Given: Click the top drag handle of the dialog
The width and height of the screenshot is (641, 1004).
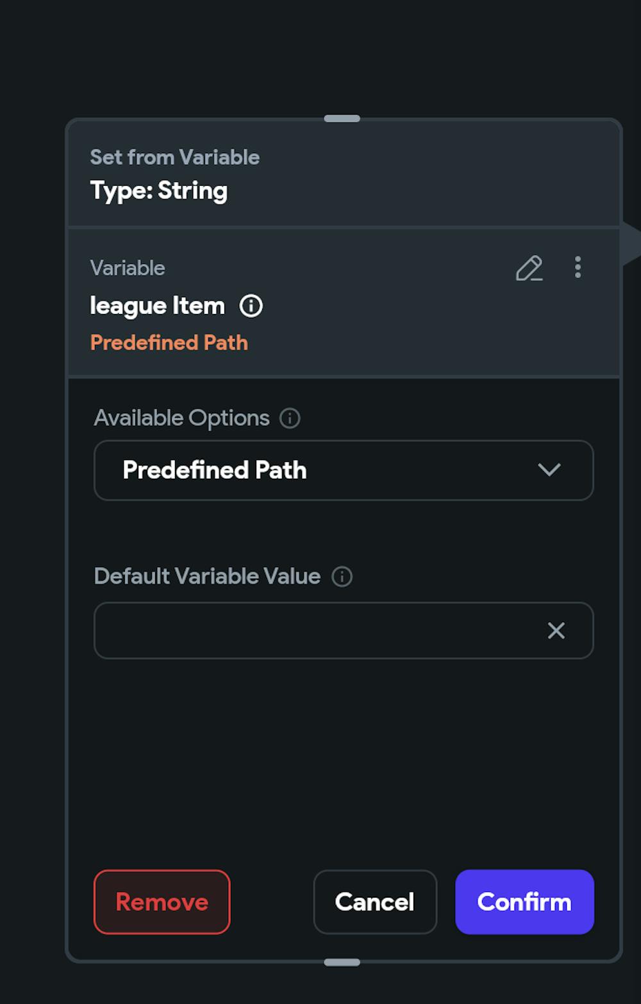Looking at the screenshot, I should 342,118.
